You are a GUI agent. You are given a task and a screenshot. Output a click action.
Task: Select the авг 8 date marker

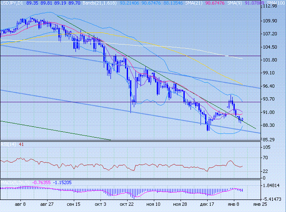coord(20,205)
